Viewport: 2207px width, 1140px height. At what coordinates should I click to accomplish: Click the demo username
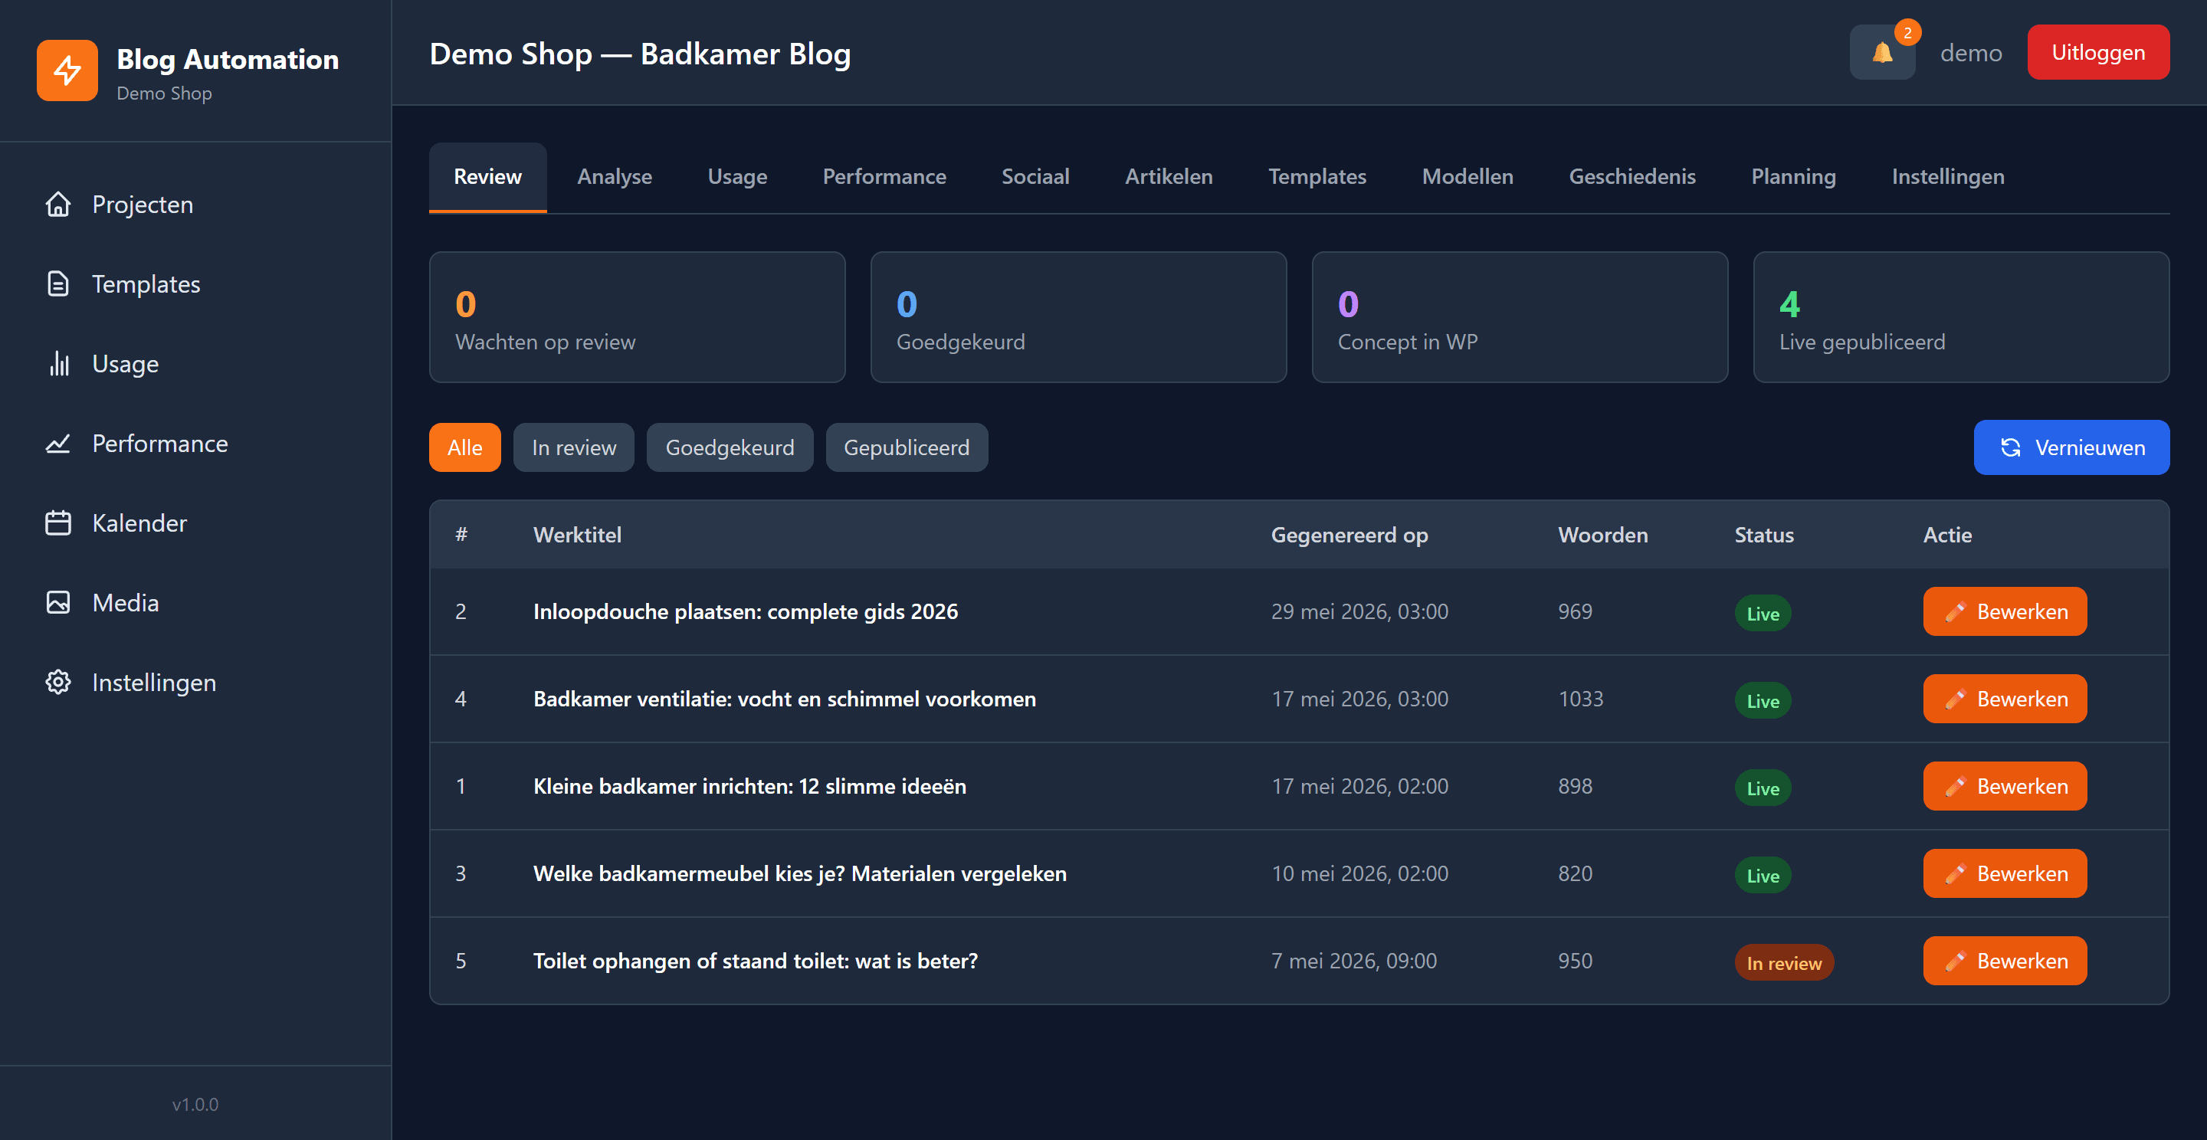1970,53
